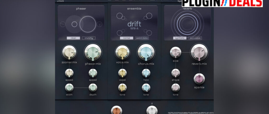Click the small right phaser dial icon
The image size is (269, 114).
point(100,24)
